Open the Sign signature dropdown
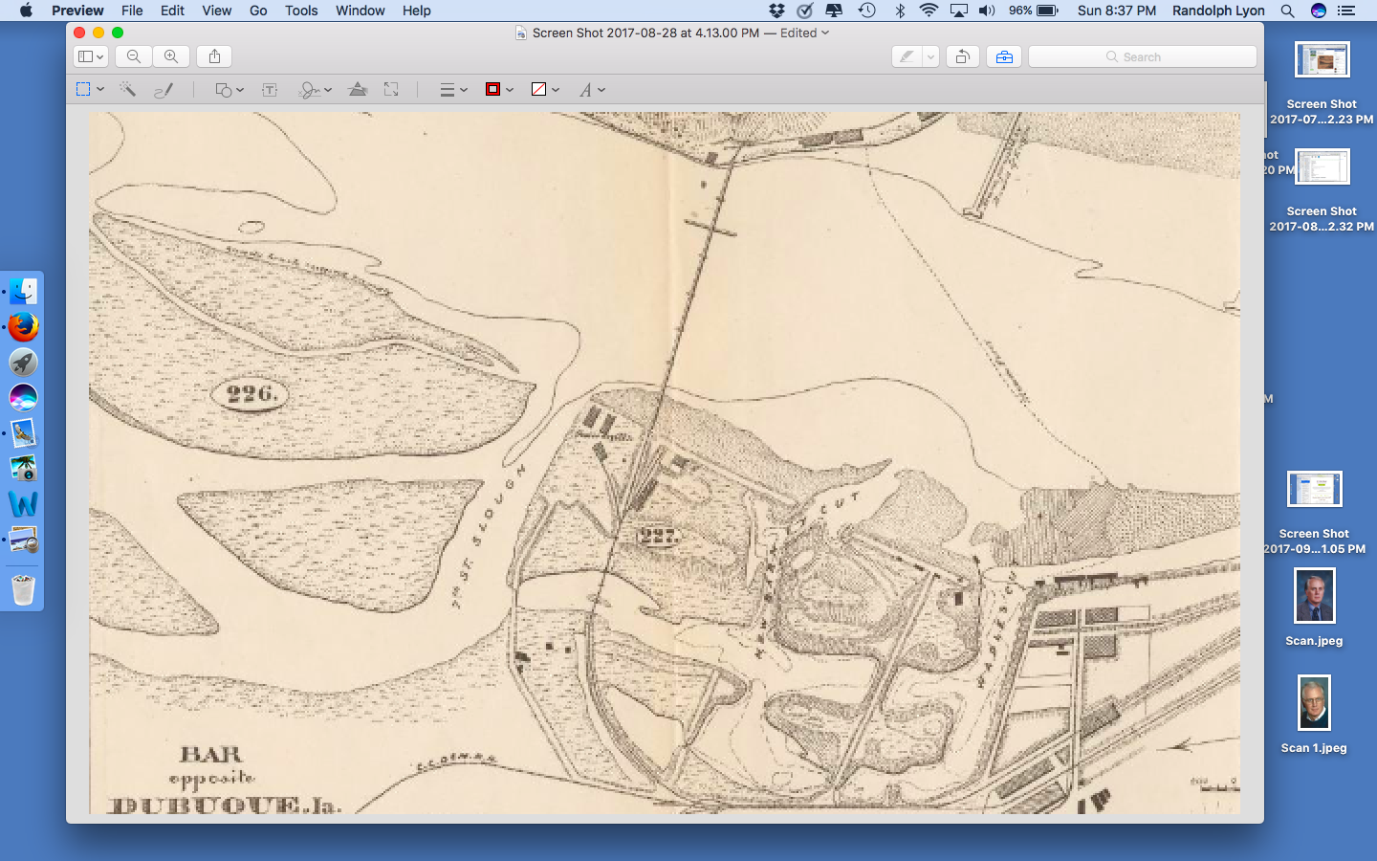Screen dimensions: 1377x861 [x=315, y=89]
